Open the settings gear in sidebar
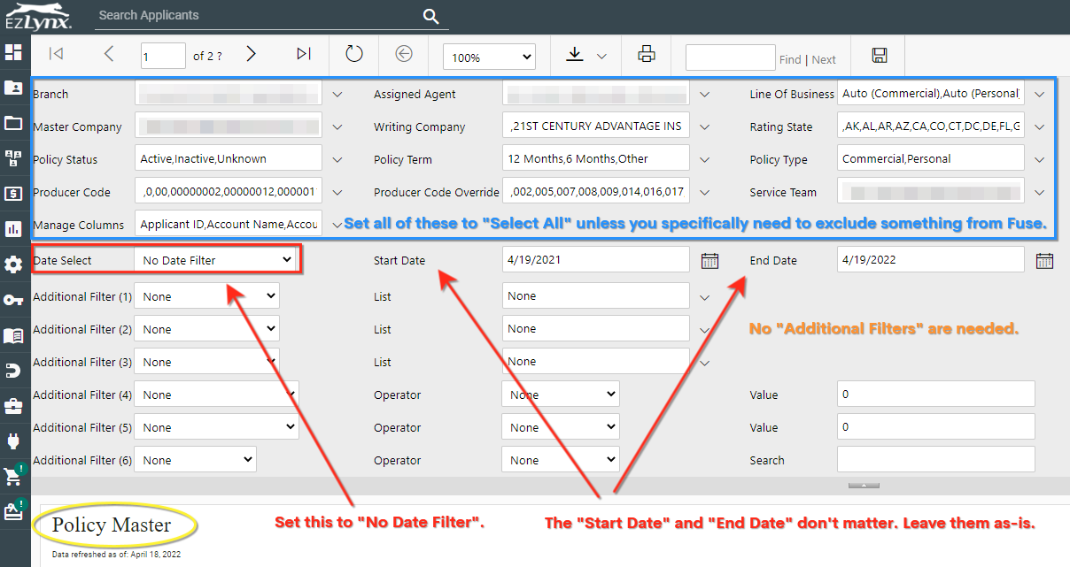 click(13, 264)
